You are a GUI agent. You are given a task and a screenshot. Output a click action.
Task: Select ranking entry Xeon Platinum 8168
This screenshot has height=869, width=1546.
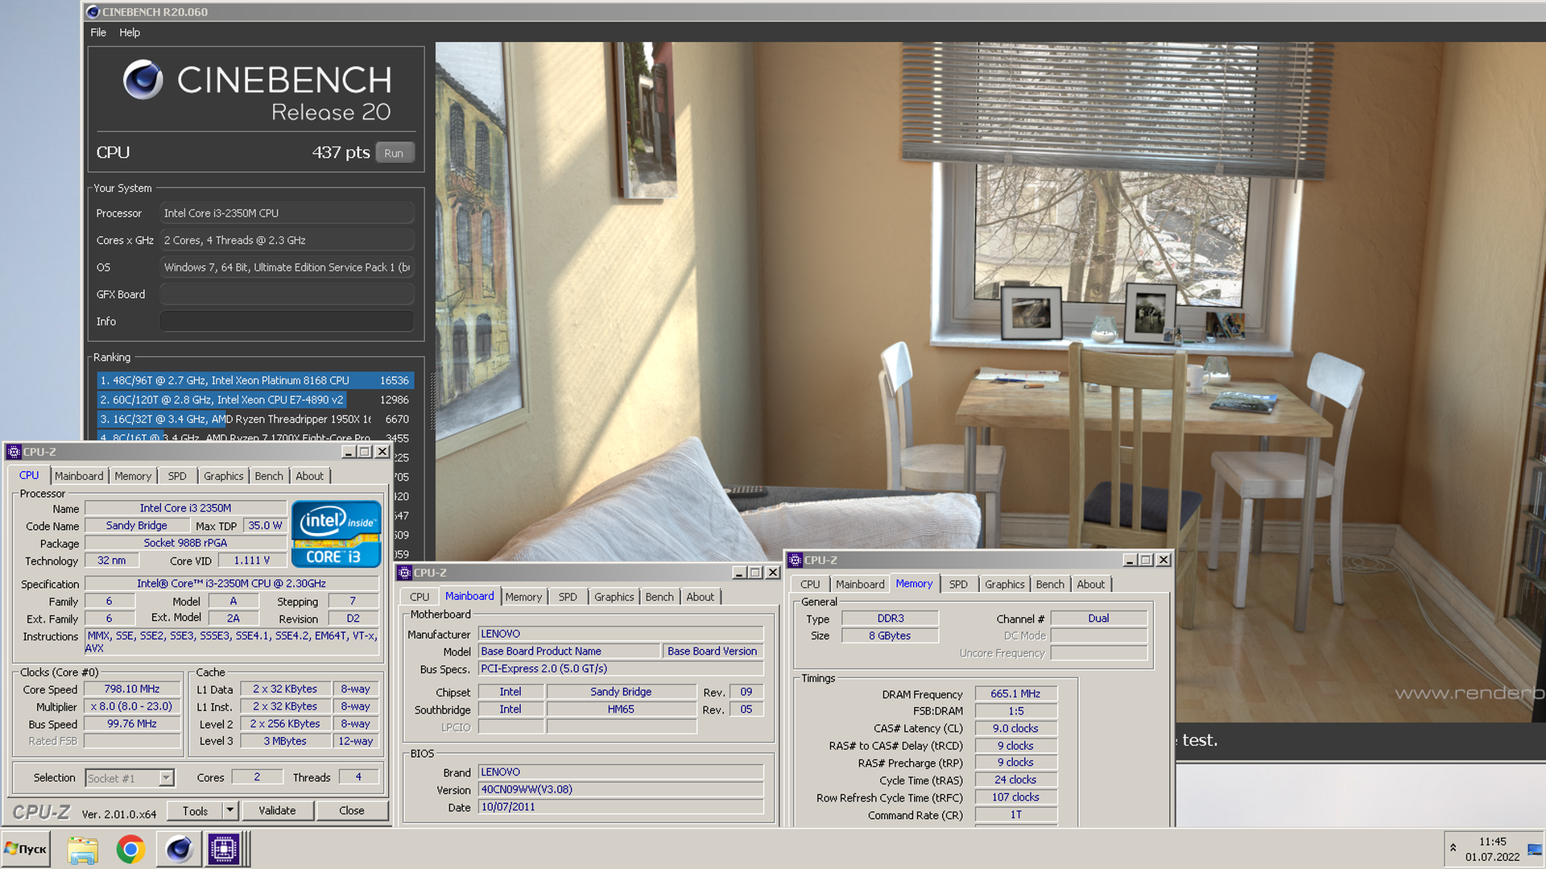pos(254,380)
